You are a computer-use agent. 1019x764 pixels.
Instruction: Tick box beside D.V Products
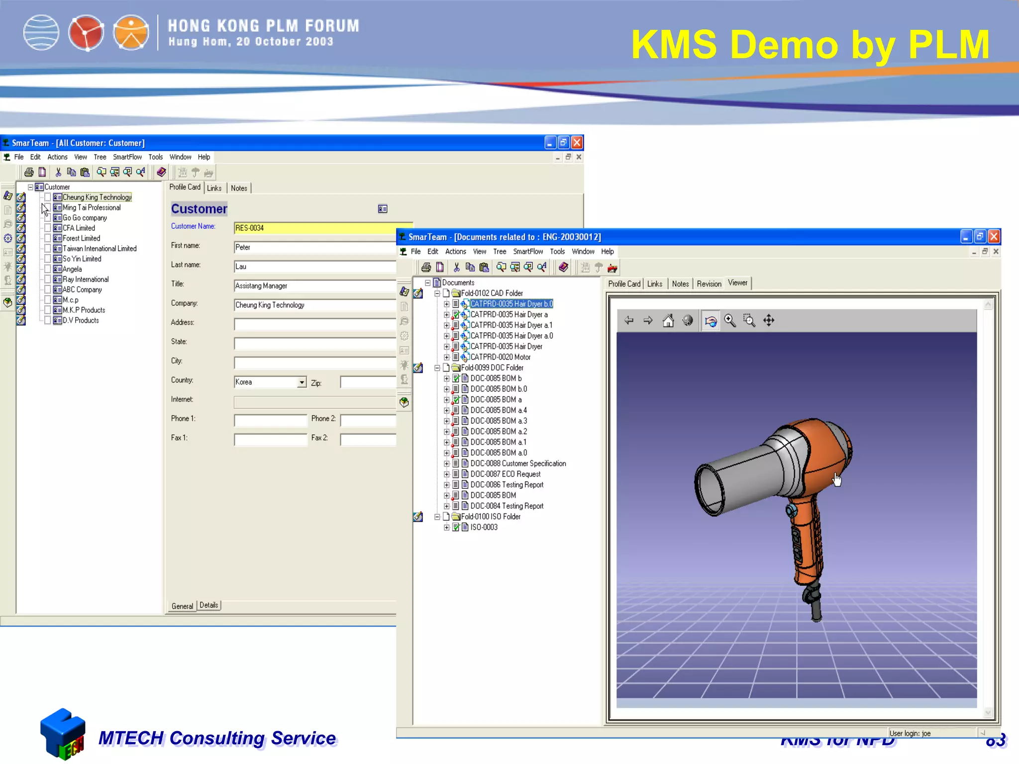click(x=48, y=320)
